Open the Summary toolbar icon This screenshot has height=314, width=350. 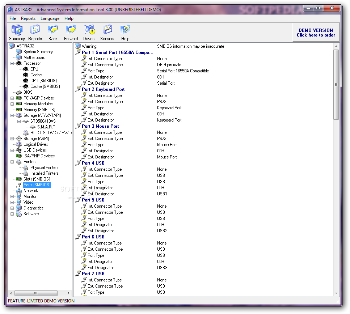tap(17, 33)
